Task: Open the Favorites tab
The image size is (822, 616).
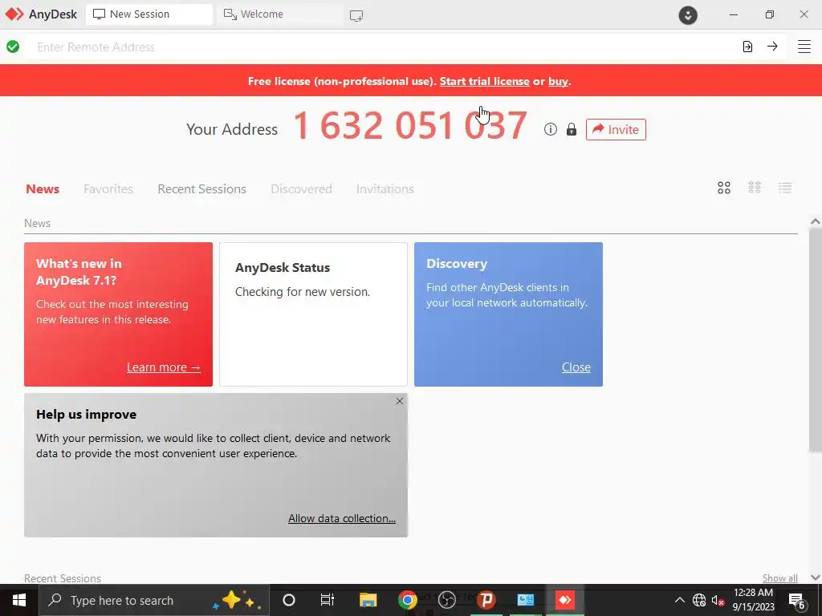Action: [x=108, y=188]
